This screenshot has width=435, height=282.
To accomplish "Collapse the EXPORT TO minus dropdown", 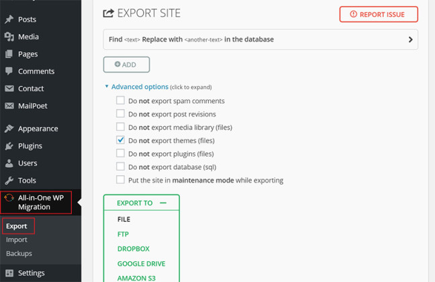I will (163, 203).
